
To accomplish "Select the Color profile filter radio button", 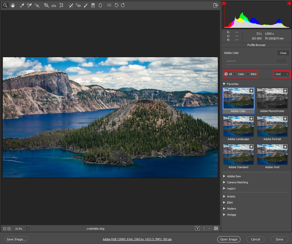I will pyautogui.click(x=235, y=74).
